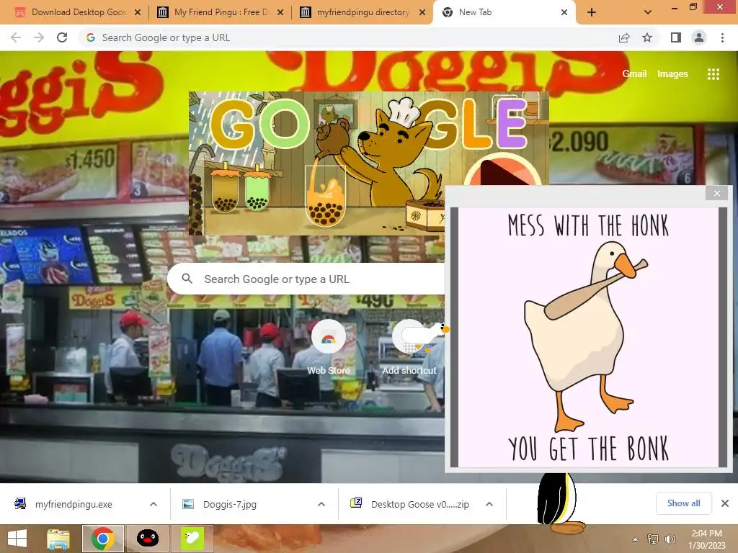Image resolution: width=738 pixels, height=553 pixels.
Task: Close the New Tab tab
Action: pyautogui.click(x=564, y=13)
